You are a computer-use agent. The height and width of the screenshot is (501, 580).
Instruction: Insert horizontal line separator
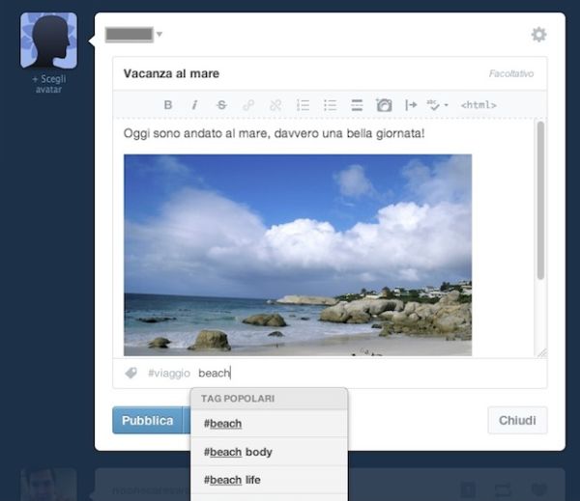coord(357,105)
